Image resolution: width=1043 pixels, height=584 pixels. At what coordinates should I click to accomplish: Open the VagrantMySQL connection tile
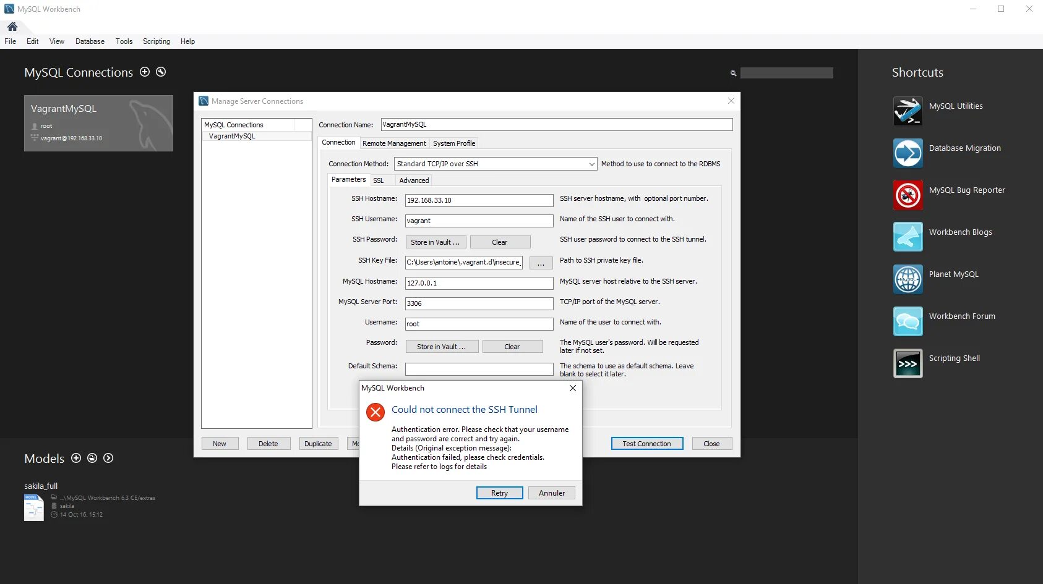98,123
